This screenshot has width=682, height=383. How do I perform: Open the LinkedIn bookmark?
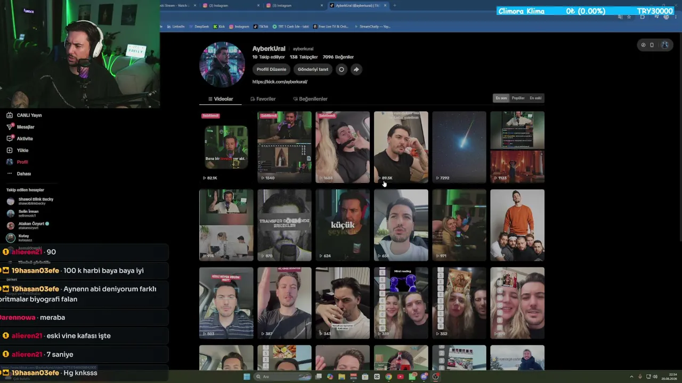pyautogui.click(x=175, y=27)
